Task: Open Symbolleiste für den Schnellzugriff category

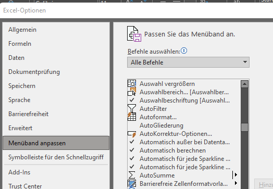Action: [56, 157]
